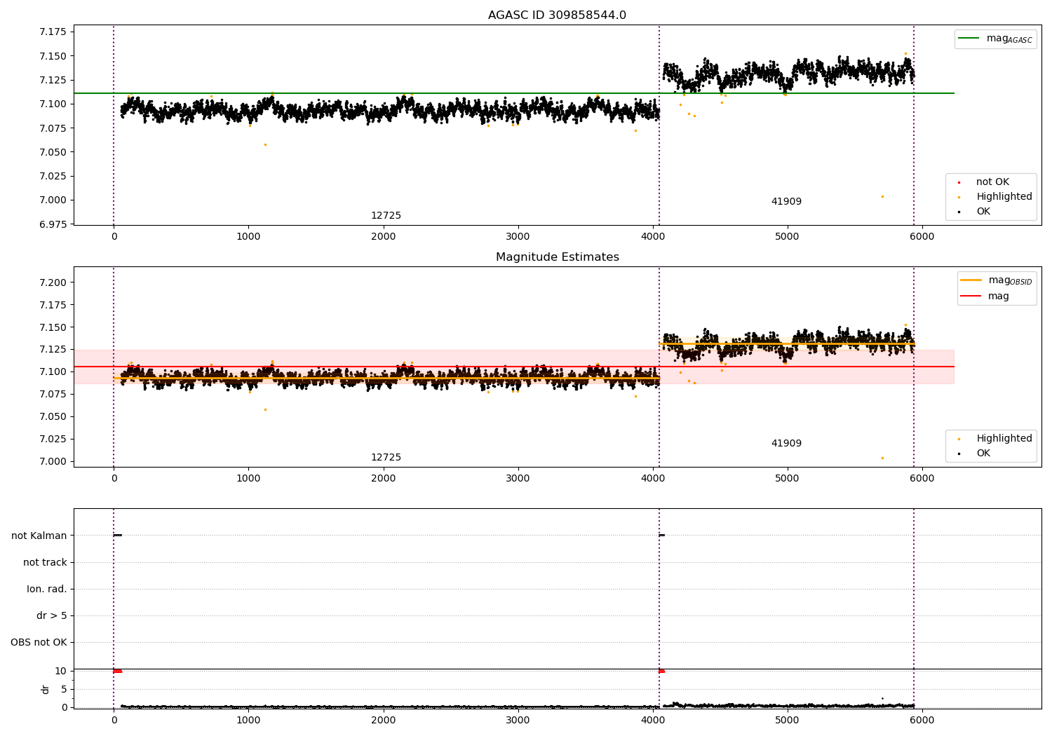Click 'Highlighted' in the Magnitude Estimates legend
This screenshot has width=1052, height=736.
click(1004, 439)
